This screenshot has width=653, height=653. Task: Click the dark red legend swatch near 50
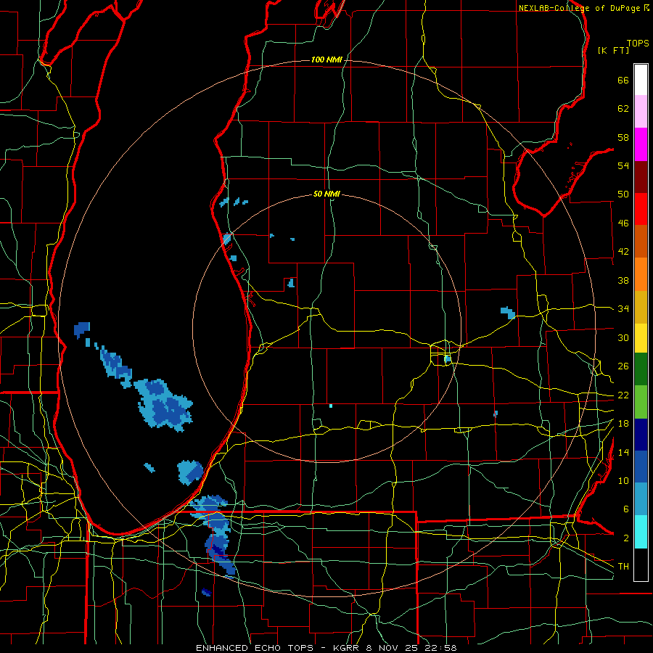pos(641,177)
